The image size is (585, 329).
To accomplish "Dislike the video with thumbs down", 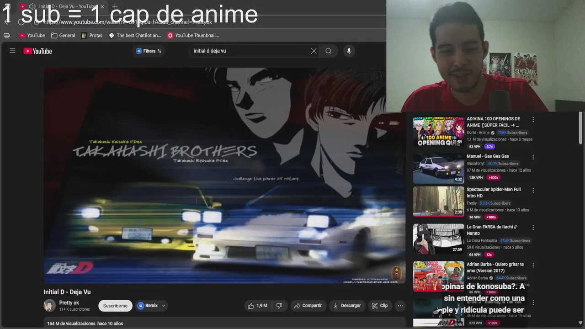I will (279, 306).
